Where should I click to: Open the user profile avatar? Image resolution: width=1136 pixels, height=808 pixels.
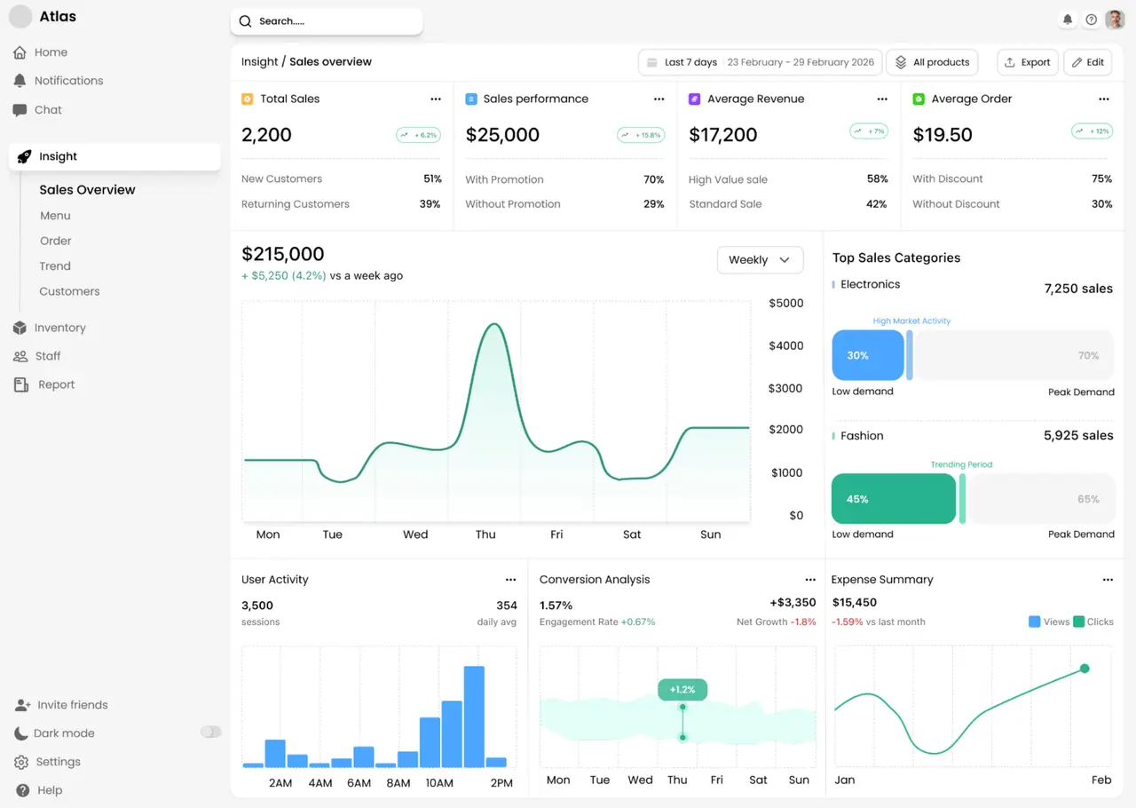[x=1115, y=20]
